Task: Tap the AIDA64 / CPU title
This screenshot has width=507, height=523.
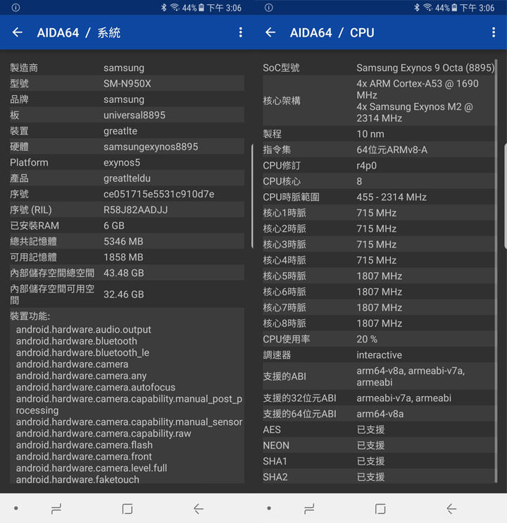Action: (x=332, y=32)
